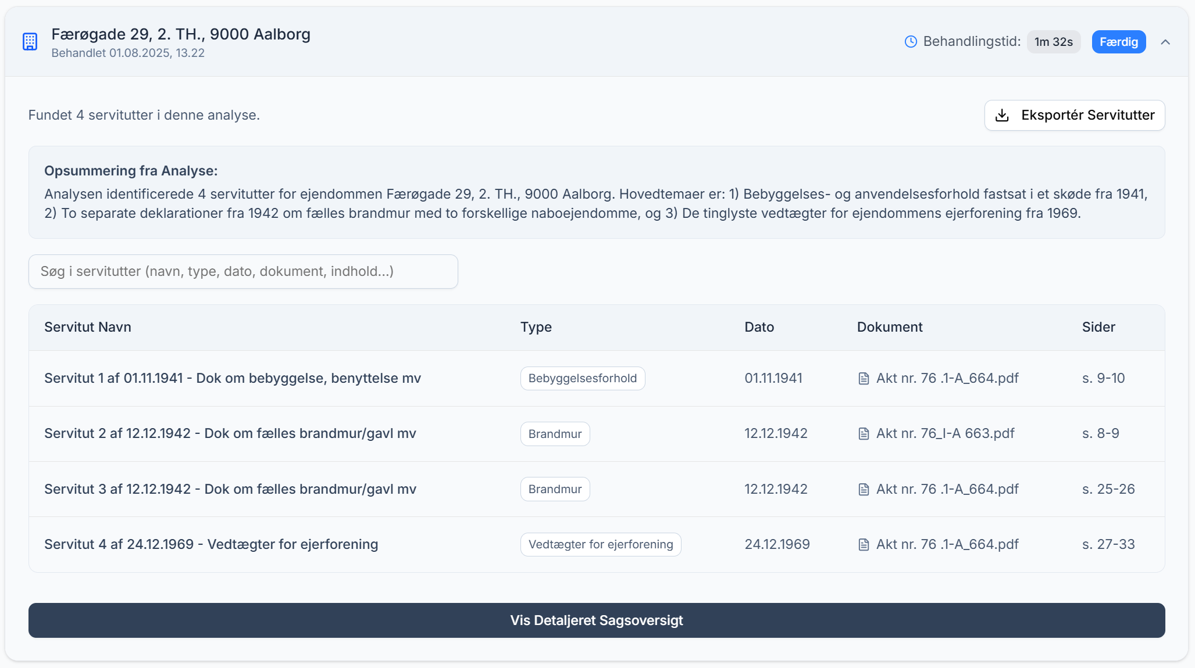Click the document icon next to the Vedtægter PDF
The width and height of the screenshot is (1195, 668).
point(864,544)
